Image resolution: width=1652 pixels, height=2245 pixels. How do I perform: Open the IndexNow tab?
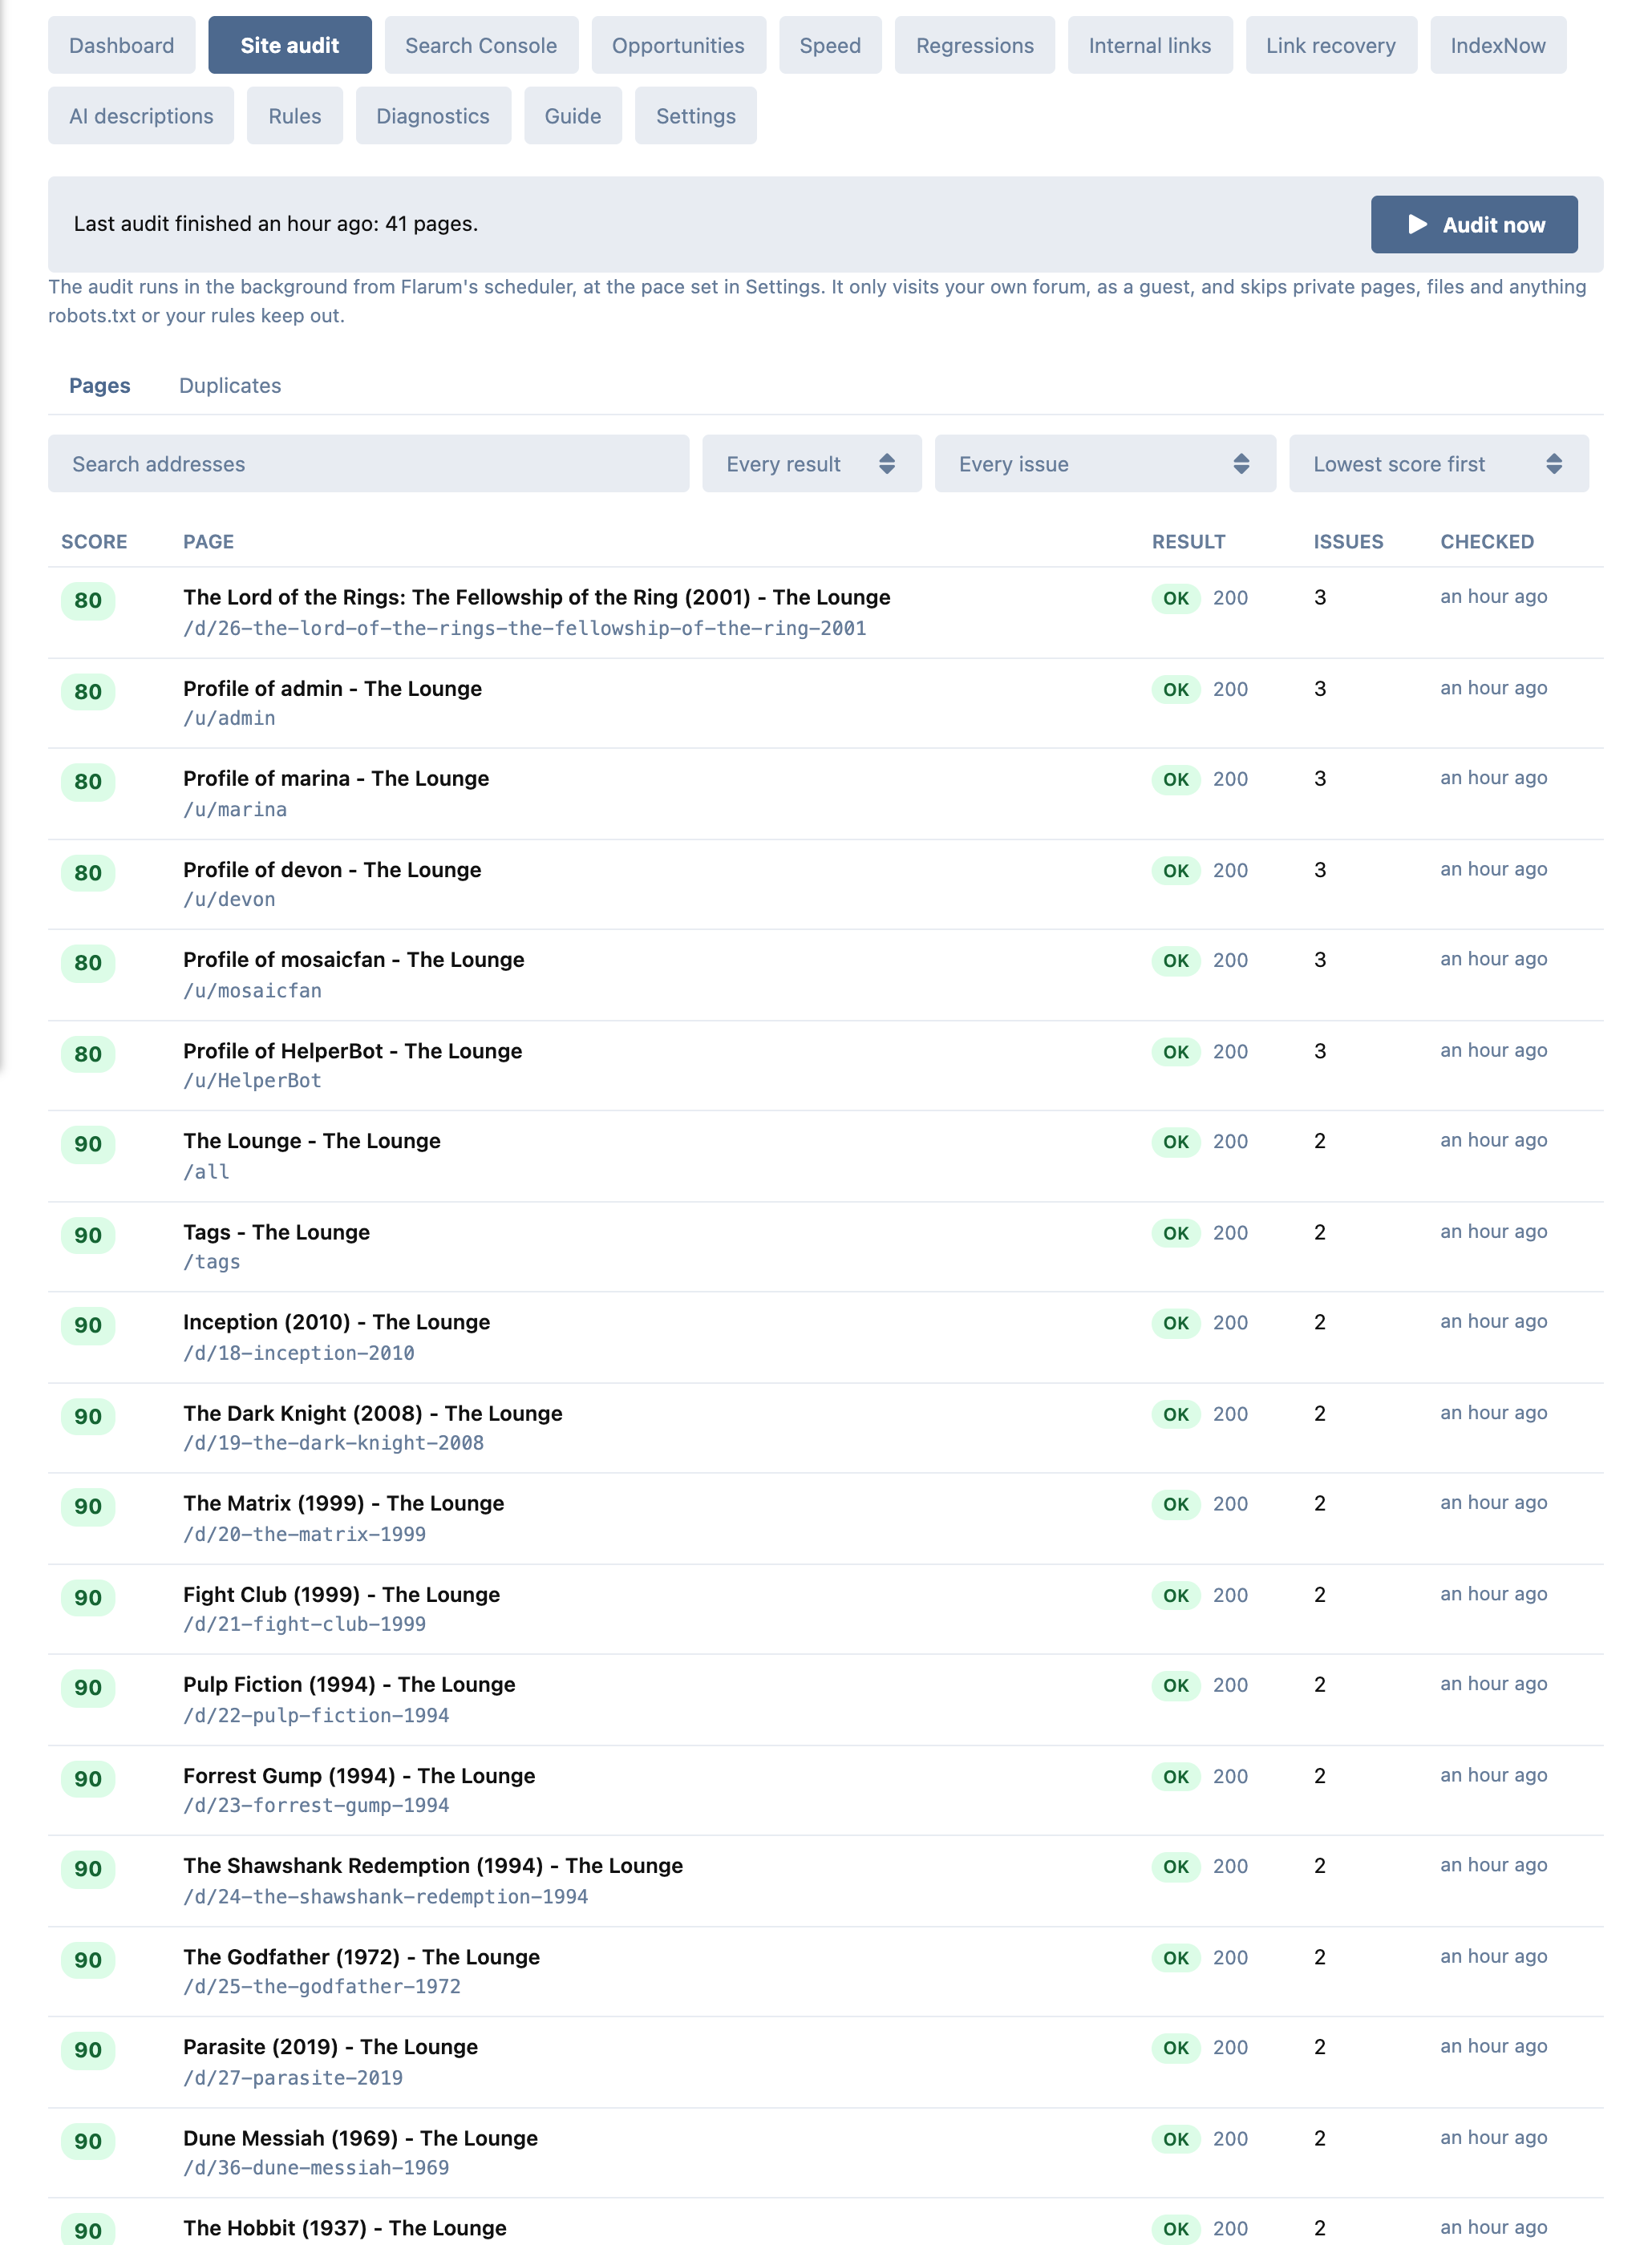[1497, 45]
